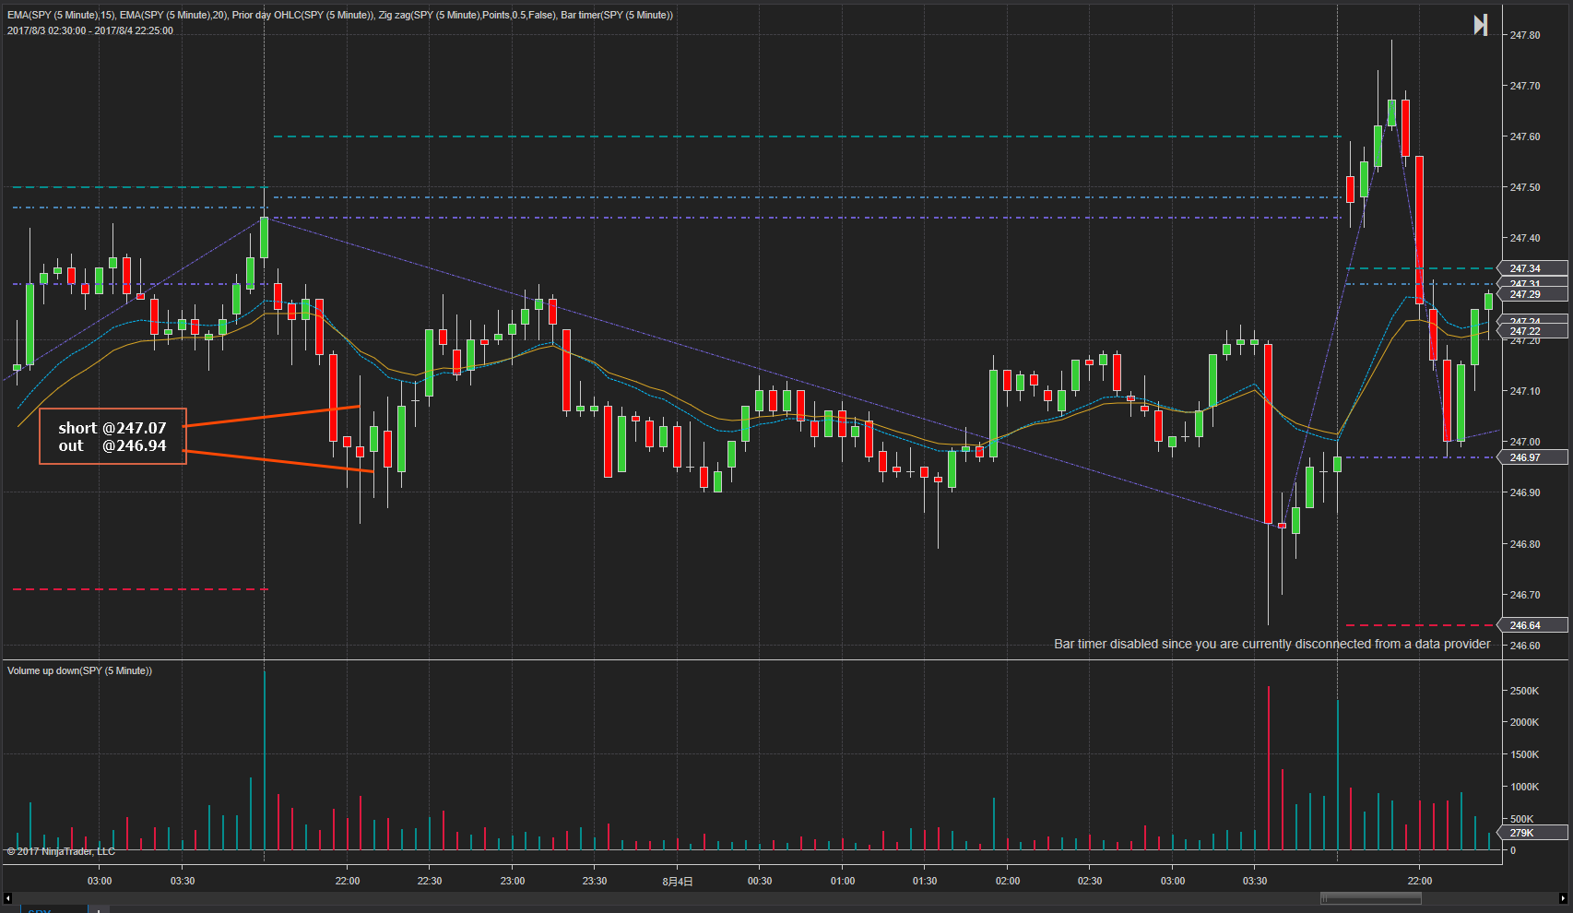Image resolution: width=1573 pixels, height=913 pixels.
Task: Click the 246.80 price axis label
Action: (1525, 544)
